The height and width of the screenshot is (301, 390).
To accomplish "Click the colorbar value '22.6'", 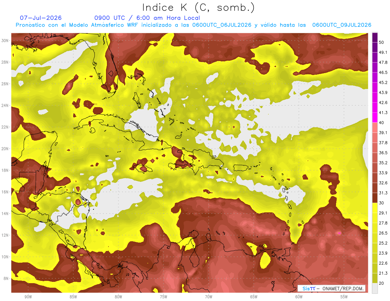I will (x=383, y=263).
